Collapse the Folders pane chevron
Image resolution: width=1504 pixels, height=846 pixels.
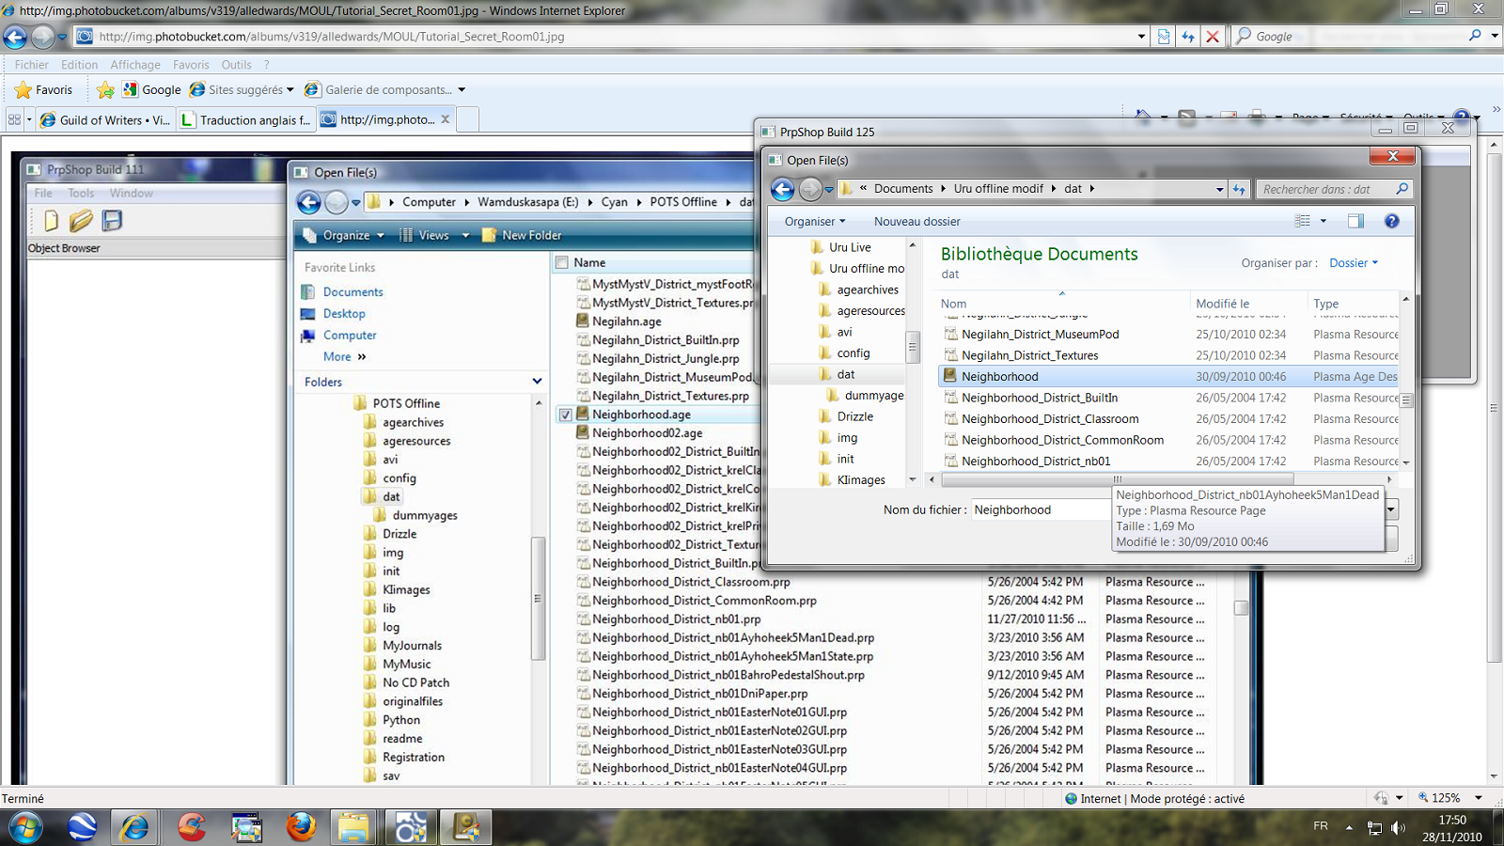click(x=537, y=382)
